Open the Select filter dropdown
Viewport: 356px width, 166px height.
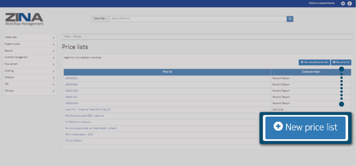(x=100, y=19)
